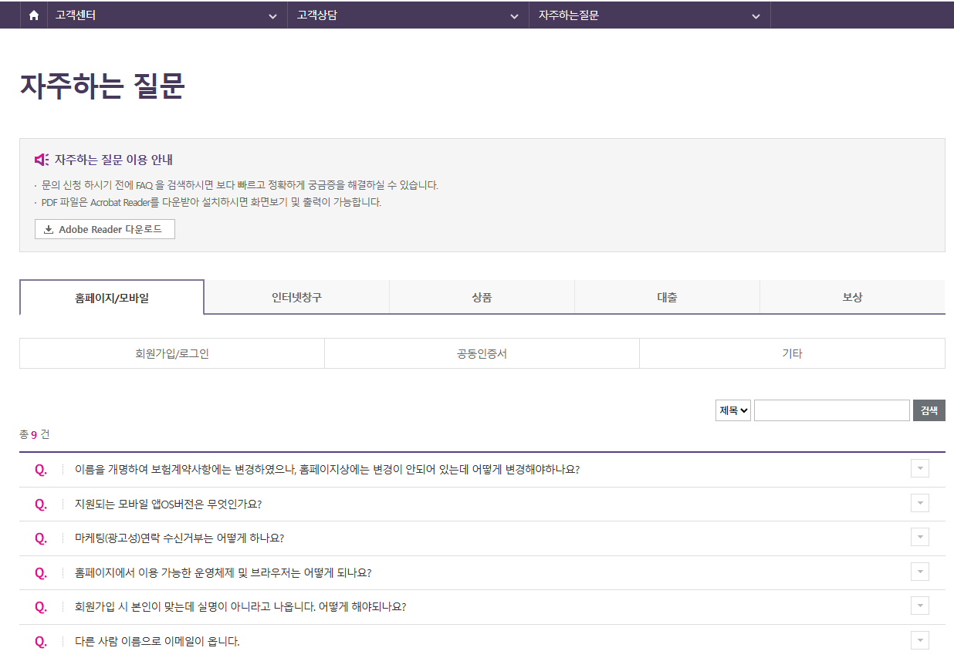
Task: Click the 자주하는 질문 page heading
Action: tap(103, 86)
